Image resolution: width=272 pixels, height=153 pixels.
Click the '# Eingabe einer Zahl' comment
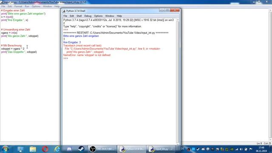point(13,11)
